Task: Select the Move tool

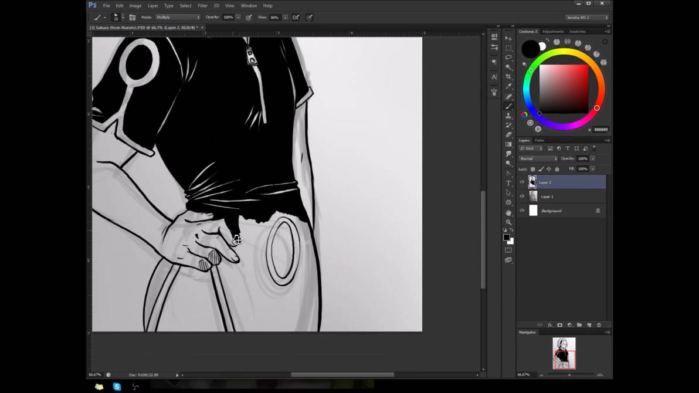Action: 508,38
